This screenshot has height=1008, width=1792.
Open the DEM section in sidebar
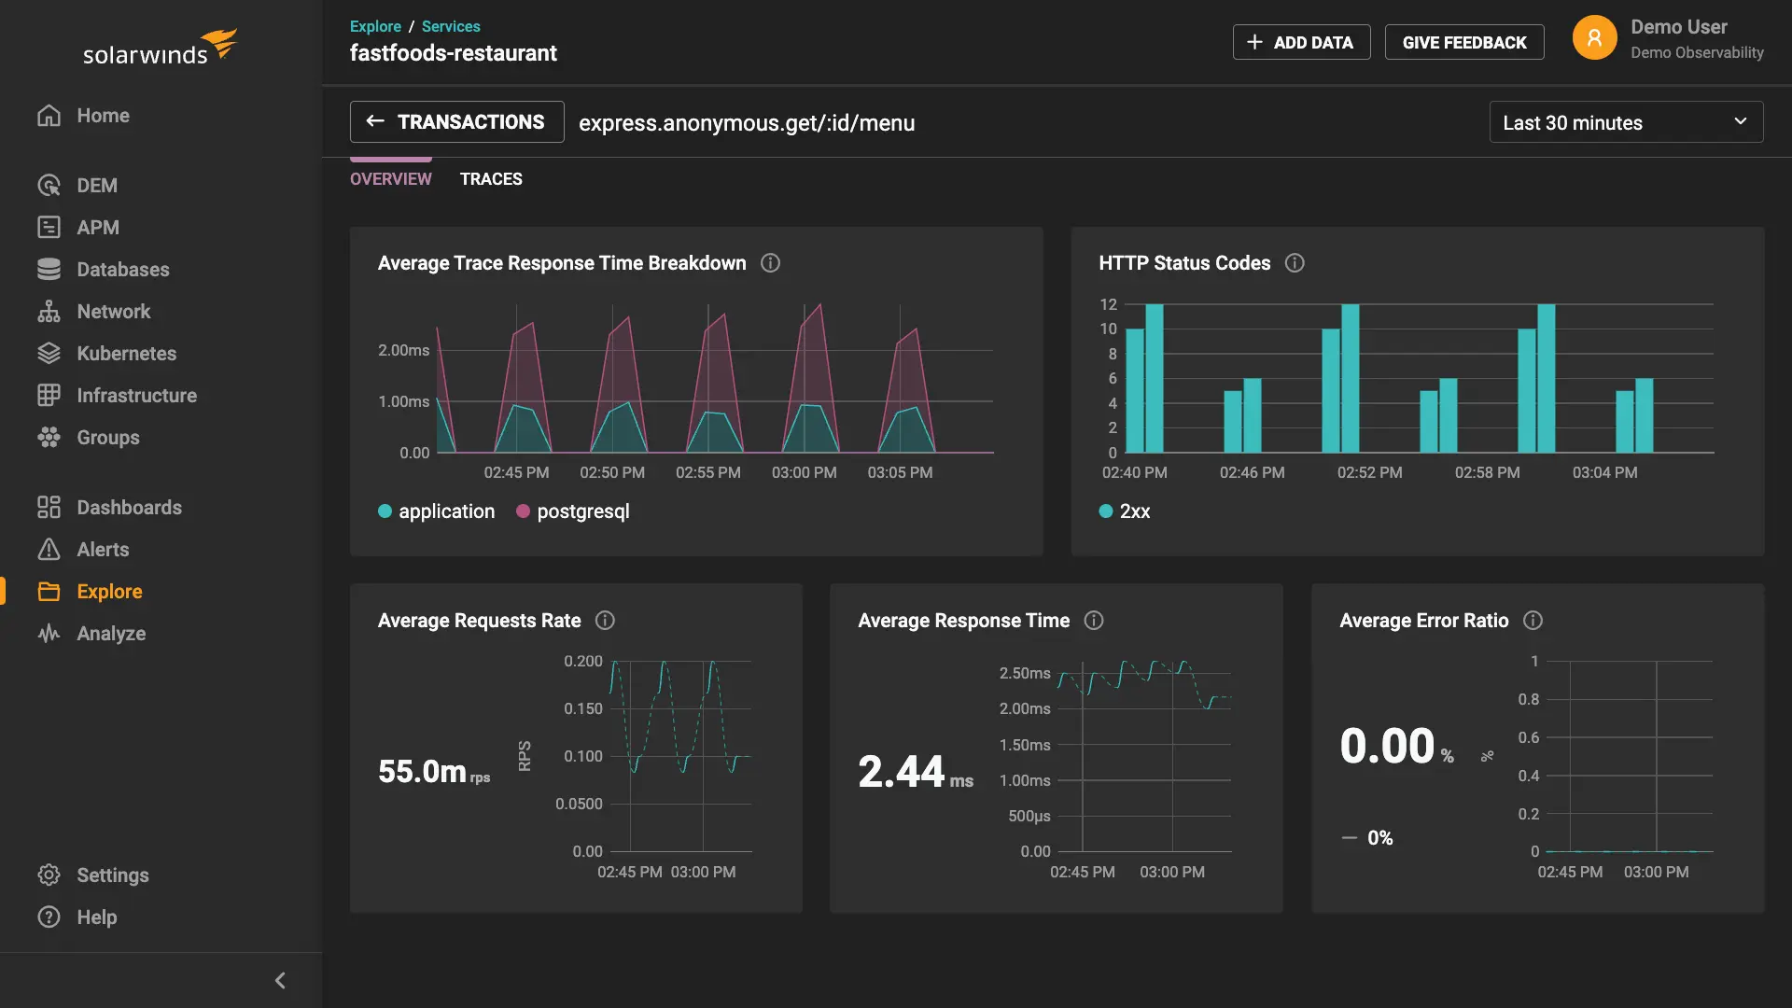pyautogui.click(x=96, y=185)
